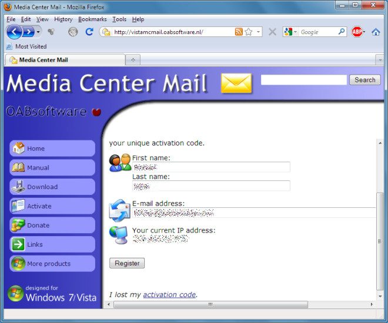This screenshot has height=323, width=388.
Task: Open the History menu
Action: click(x=63, y=19)
